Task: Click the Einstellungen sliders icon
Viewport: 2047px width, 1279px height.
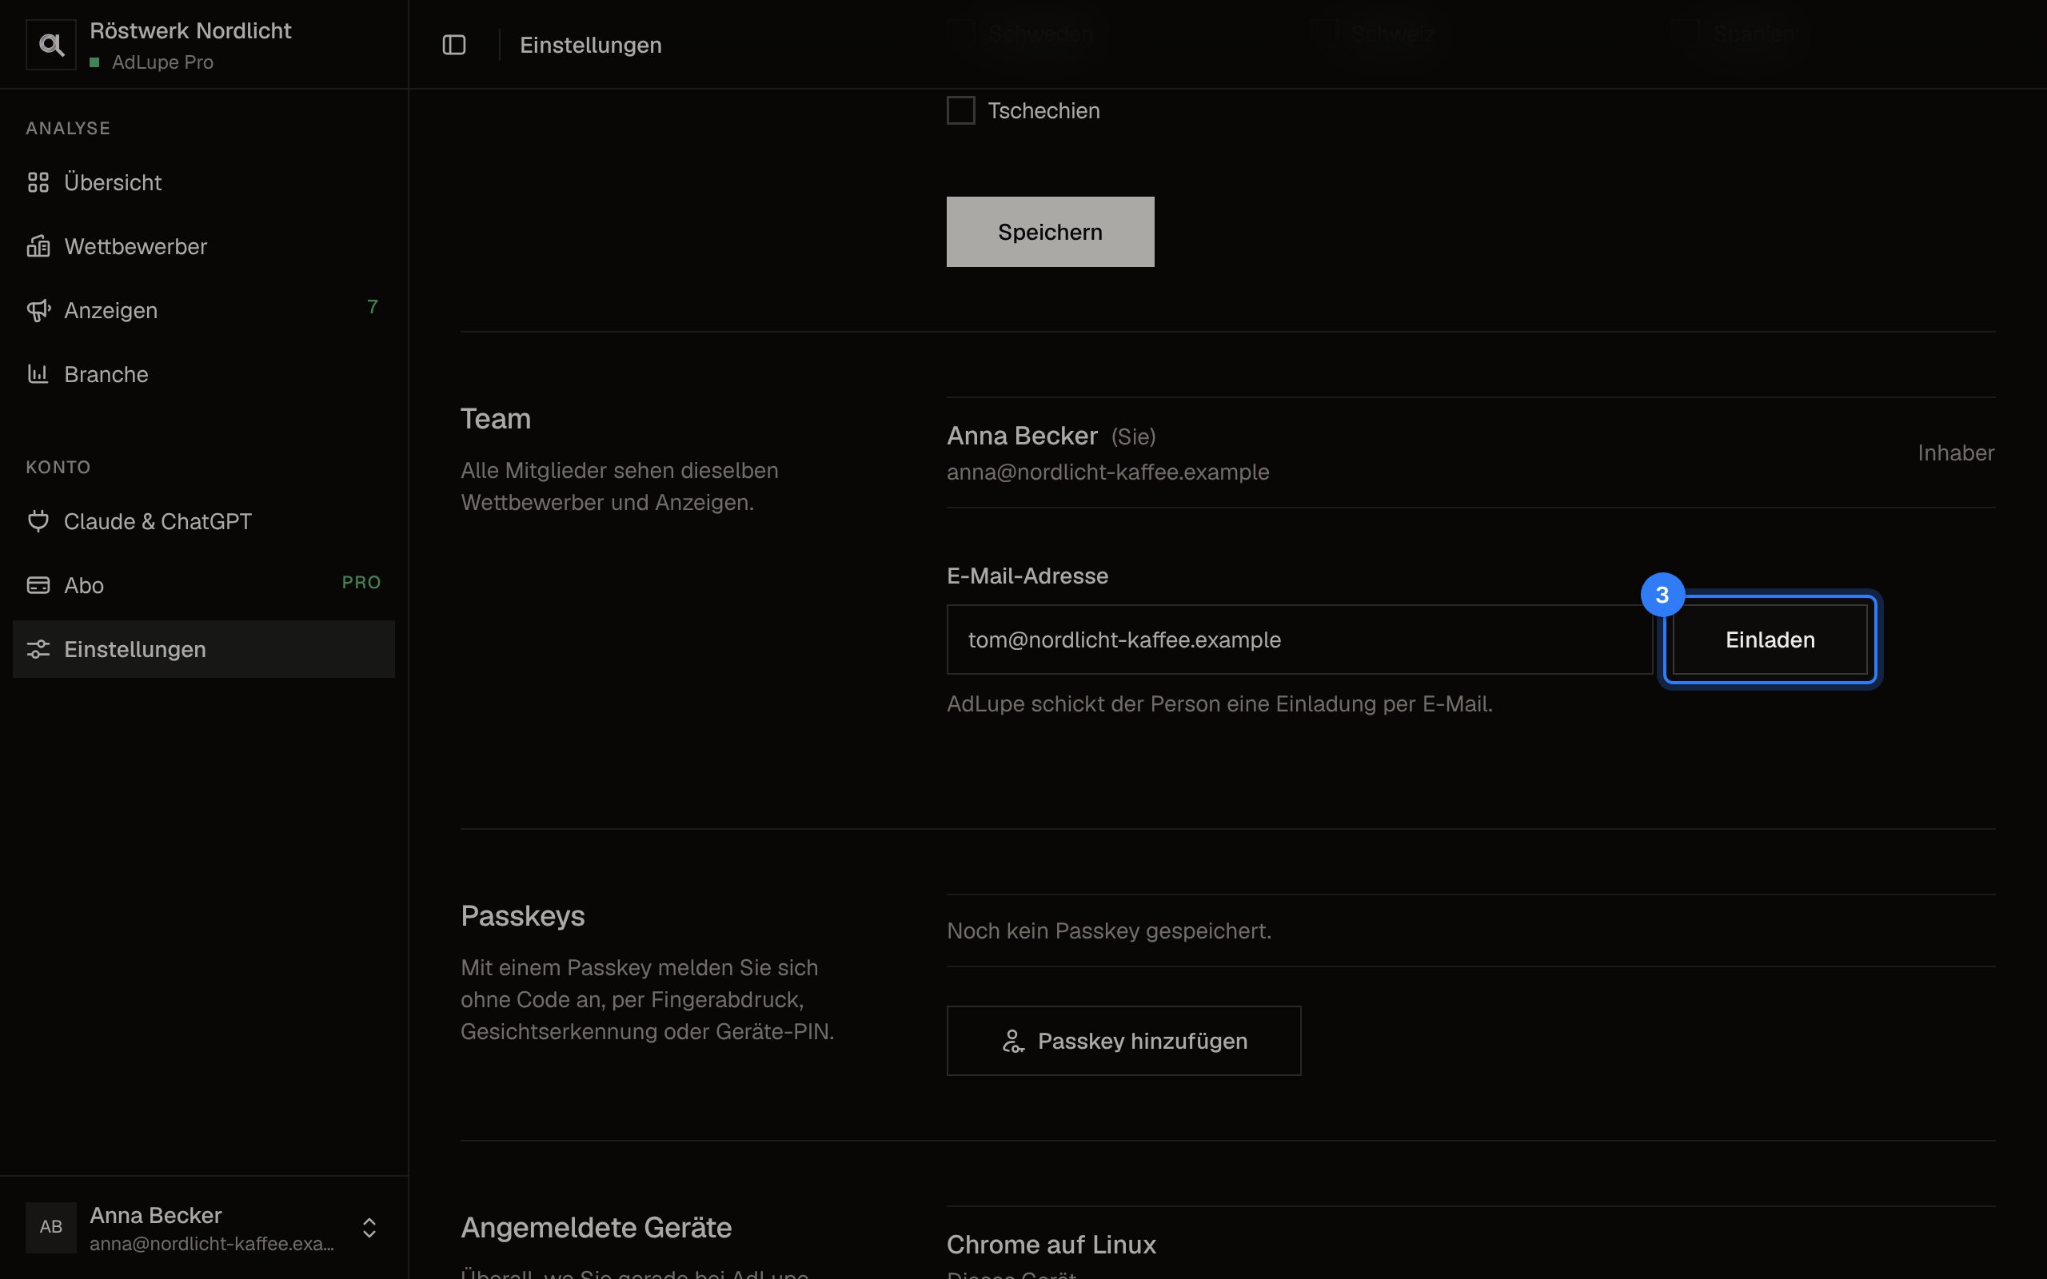Action: pyautogui.click(x=38, y=649)
